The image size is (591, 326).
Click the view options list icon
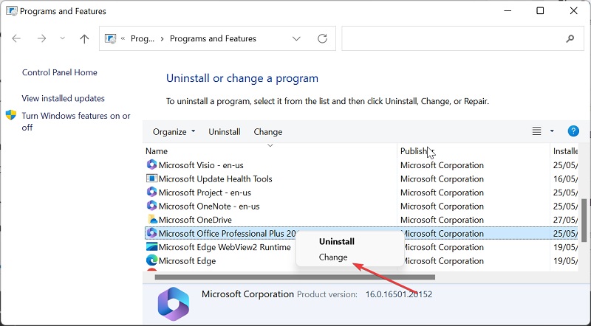(537, 131)
